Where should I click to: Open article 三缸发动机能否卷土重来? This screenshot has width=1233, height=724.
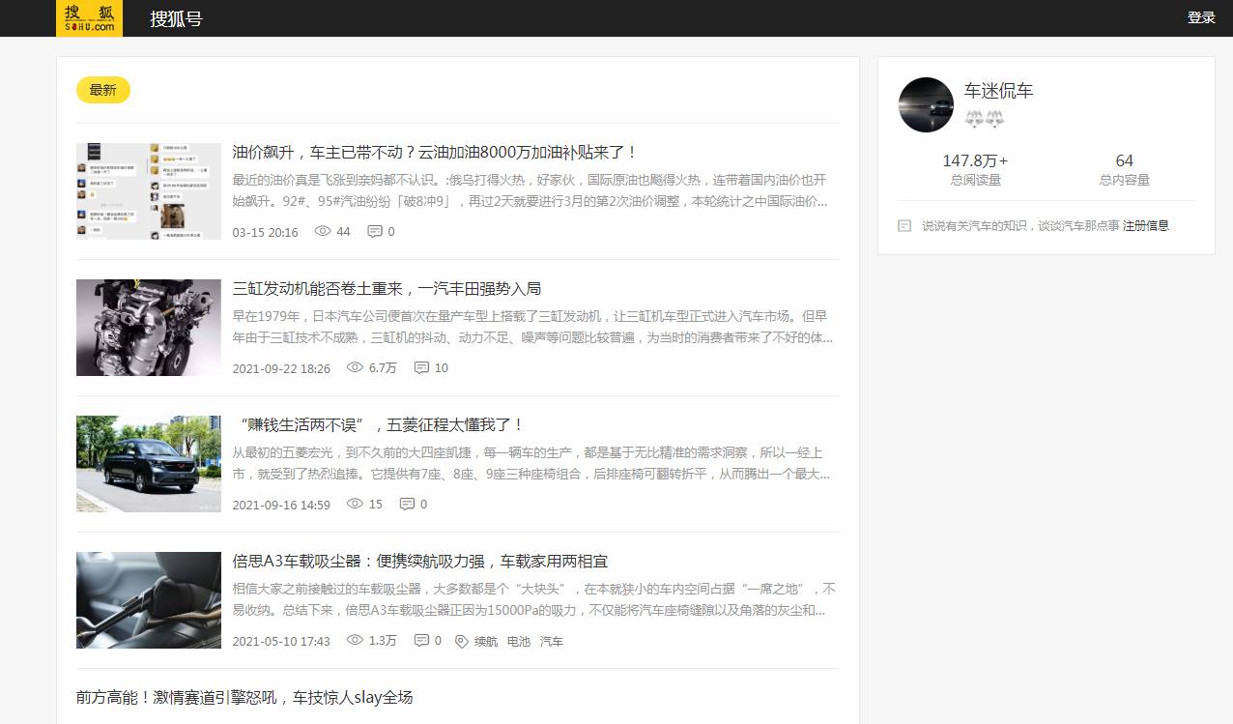tap(387, 288)
